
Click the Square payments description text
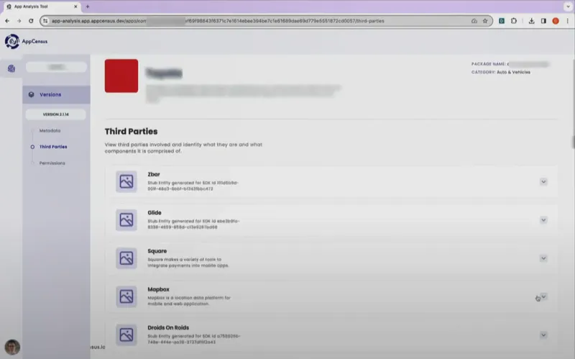click(188, 263)
